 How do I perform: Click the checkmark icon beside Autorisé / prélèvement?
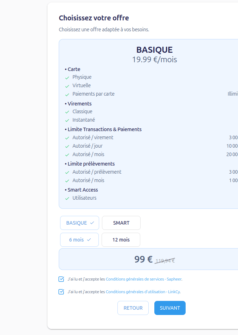(67, 172)
